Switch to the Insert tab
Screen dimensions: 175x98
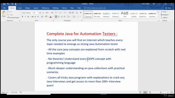20,8
